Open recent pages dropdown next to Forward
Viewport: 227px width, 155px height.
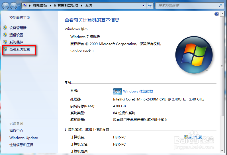pos(19,6)
